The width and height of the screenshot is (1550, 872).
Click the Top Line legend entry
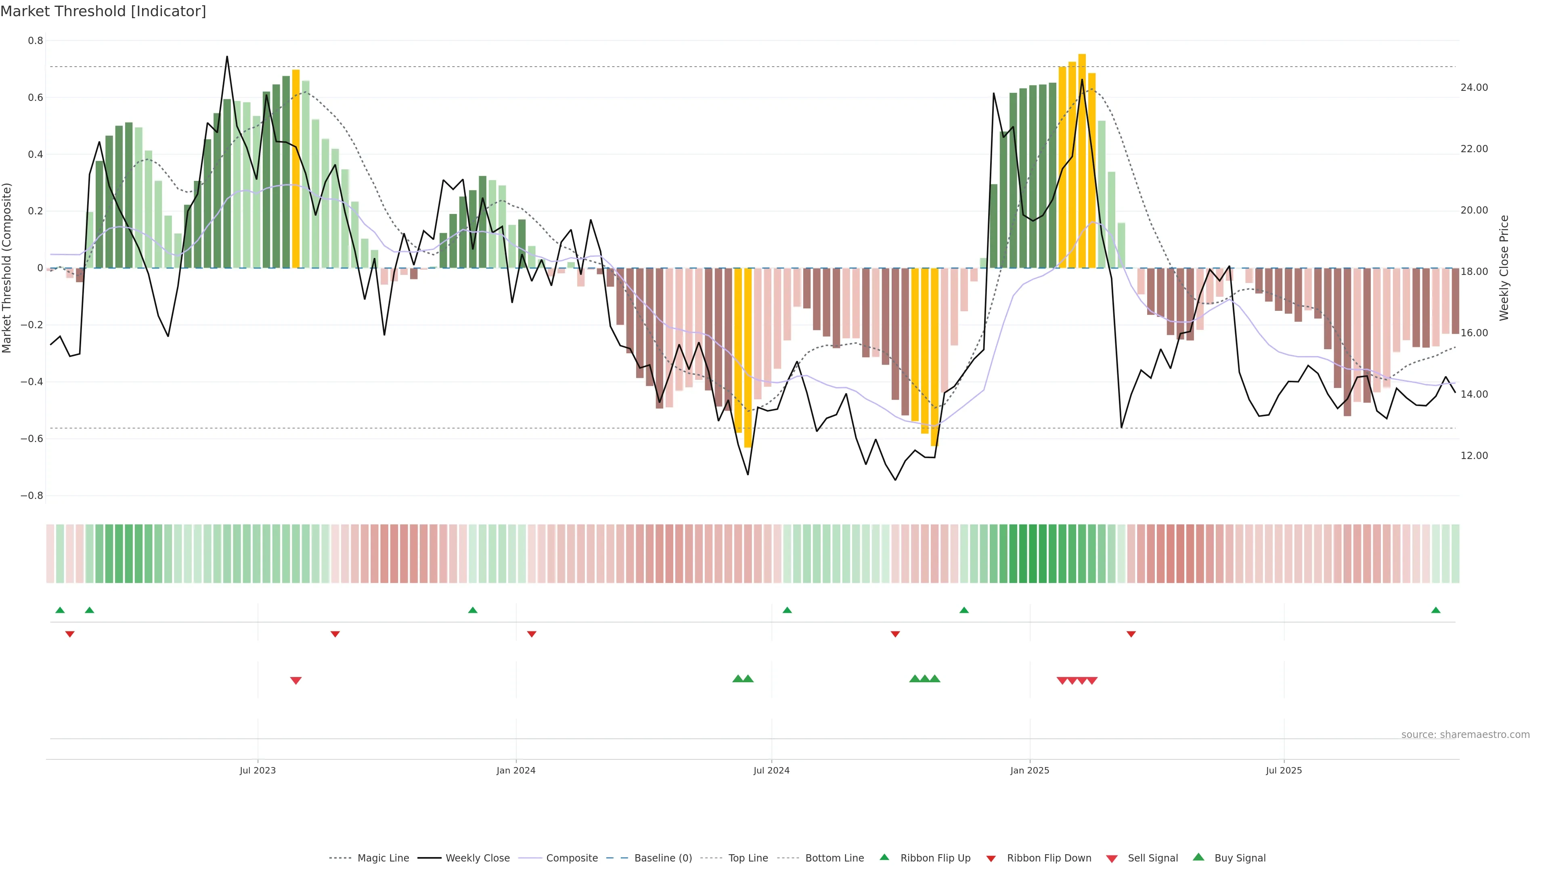pyautogui.click(x=748, y=858)
